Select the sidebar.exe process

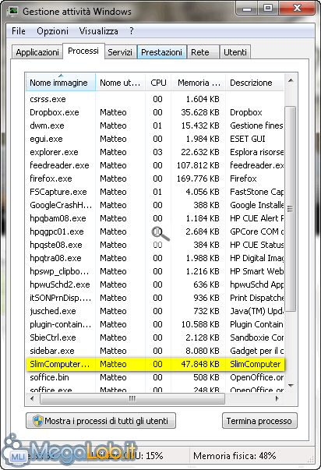155,351
